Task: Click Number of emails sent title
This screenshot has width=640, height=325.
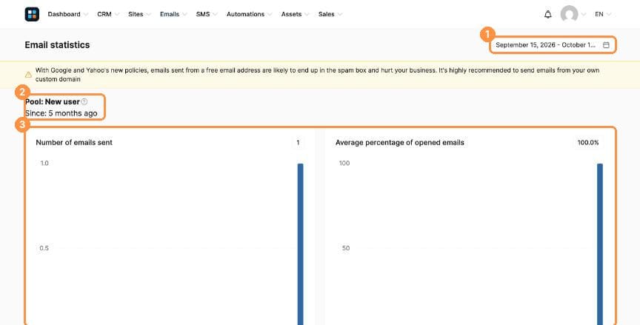Action: [x=74, y=143]
